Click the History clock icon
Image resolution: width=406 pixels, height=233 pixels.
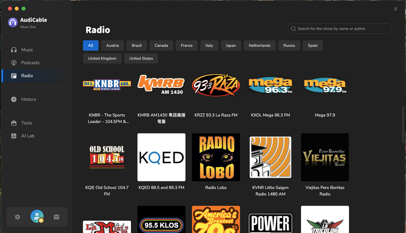tap(14, 99)
